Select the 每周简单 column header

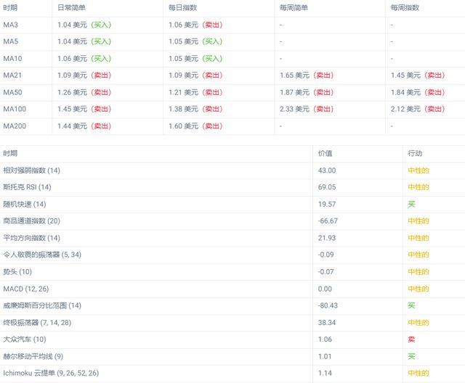click(294, 8)
